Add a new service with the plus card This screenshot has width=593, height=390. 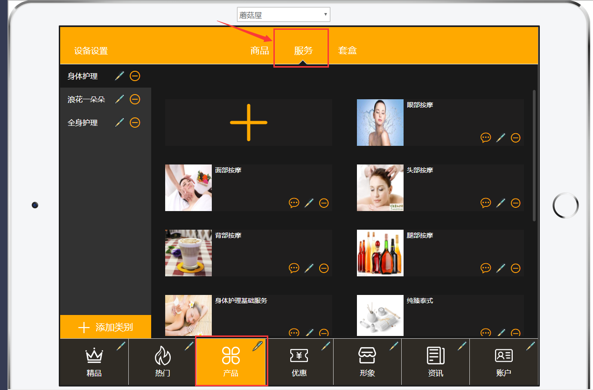pyautogui.click(x=249, y=123)
